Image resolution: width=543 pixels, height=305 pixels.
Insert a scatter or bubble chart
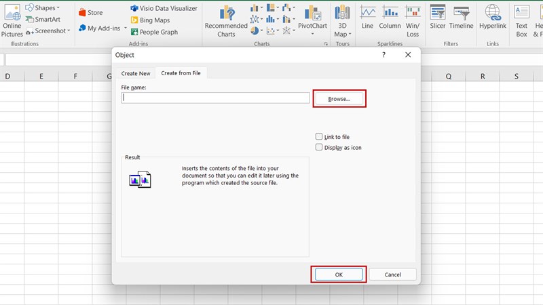point(270,30)
